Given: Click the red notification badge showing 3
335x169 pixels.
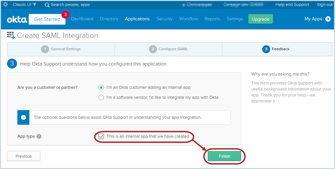Looking at the screenshot, I should [x=65, y=15].
